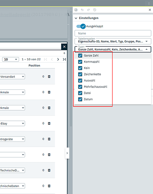The image size is (153, 194).
Task: Go to the first page of table
Action: click(x=46, y=59)
